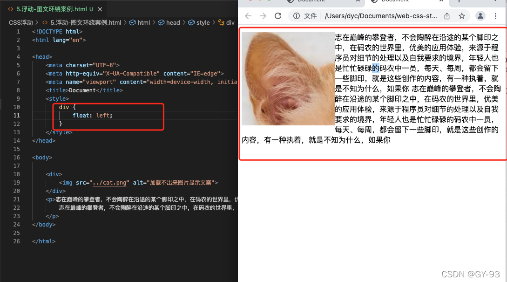This screenshot has width=507, height=282.
Task: Open the head breadcrumb symbol
Action: tap(173, 23)
